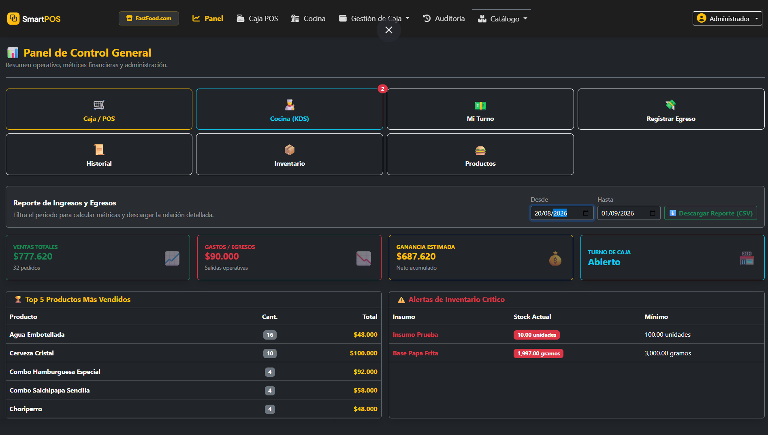The image size is (768, 435).
Task: Click the Base Papa Frita alert name
Action: tap(415, 353)
